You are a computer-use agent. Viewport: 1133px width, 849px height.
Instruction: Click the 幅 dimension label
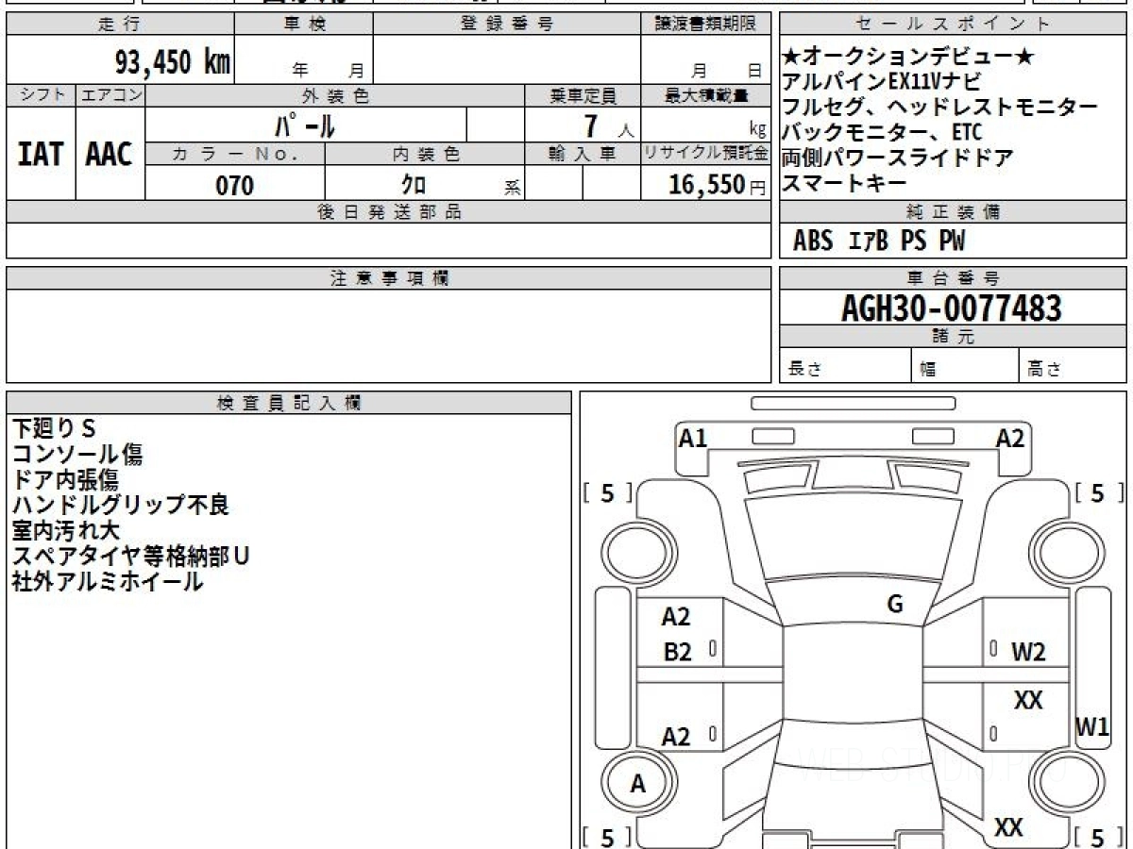(928, 370)
